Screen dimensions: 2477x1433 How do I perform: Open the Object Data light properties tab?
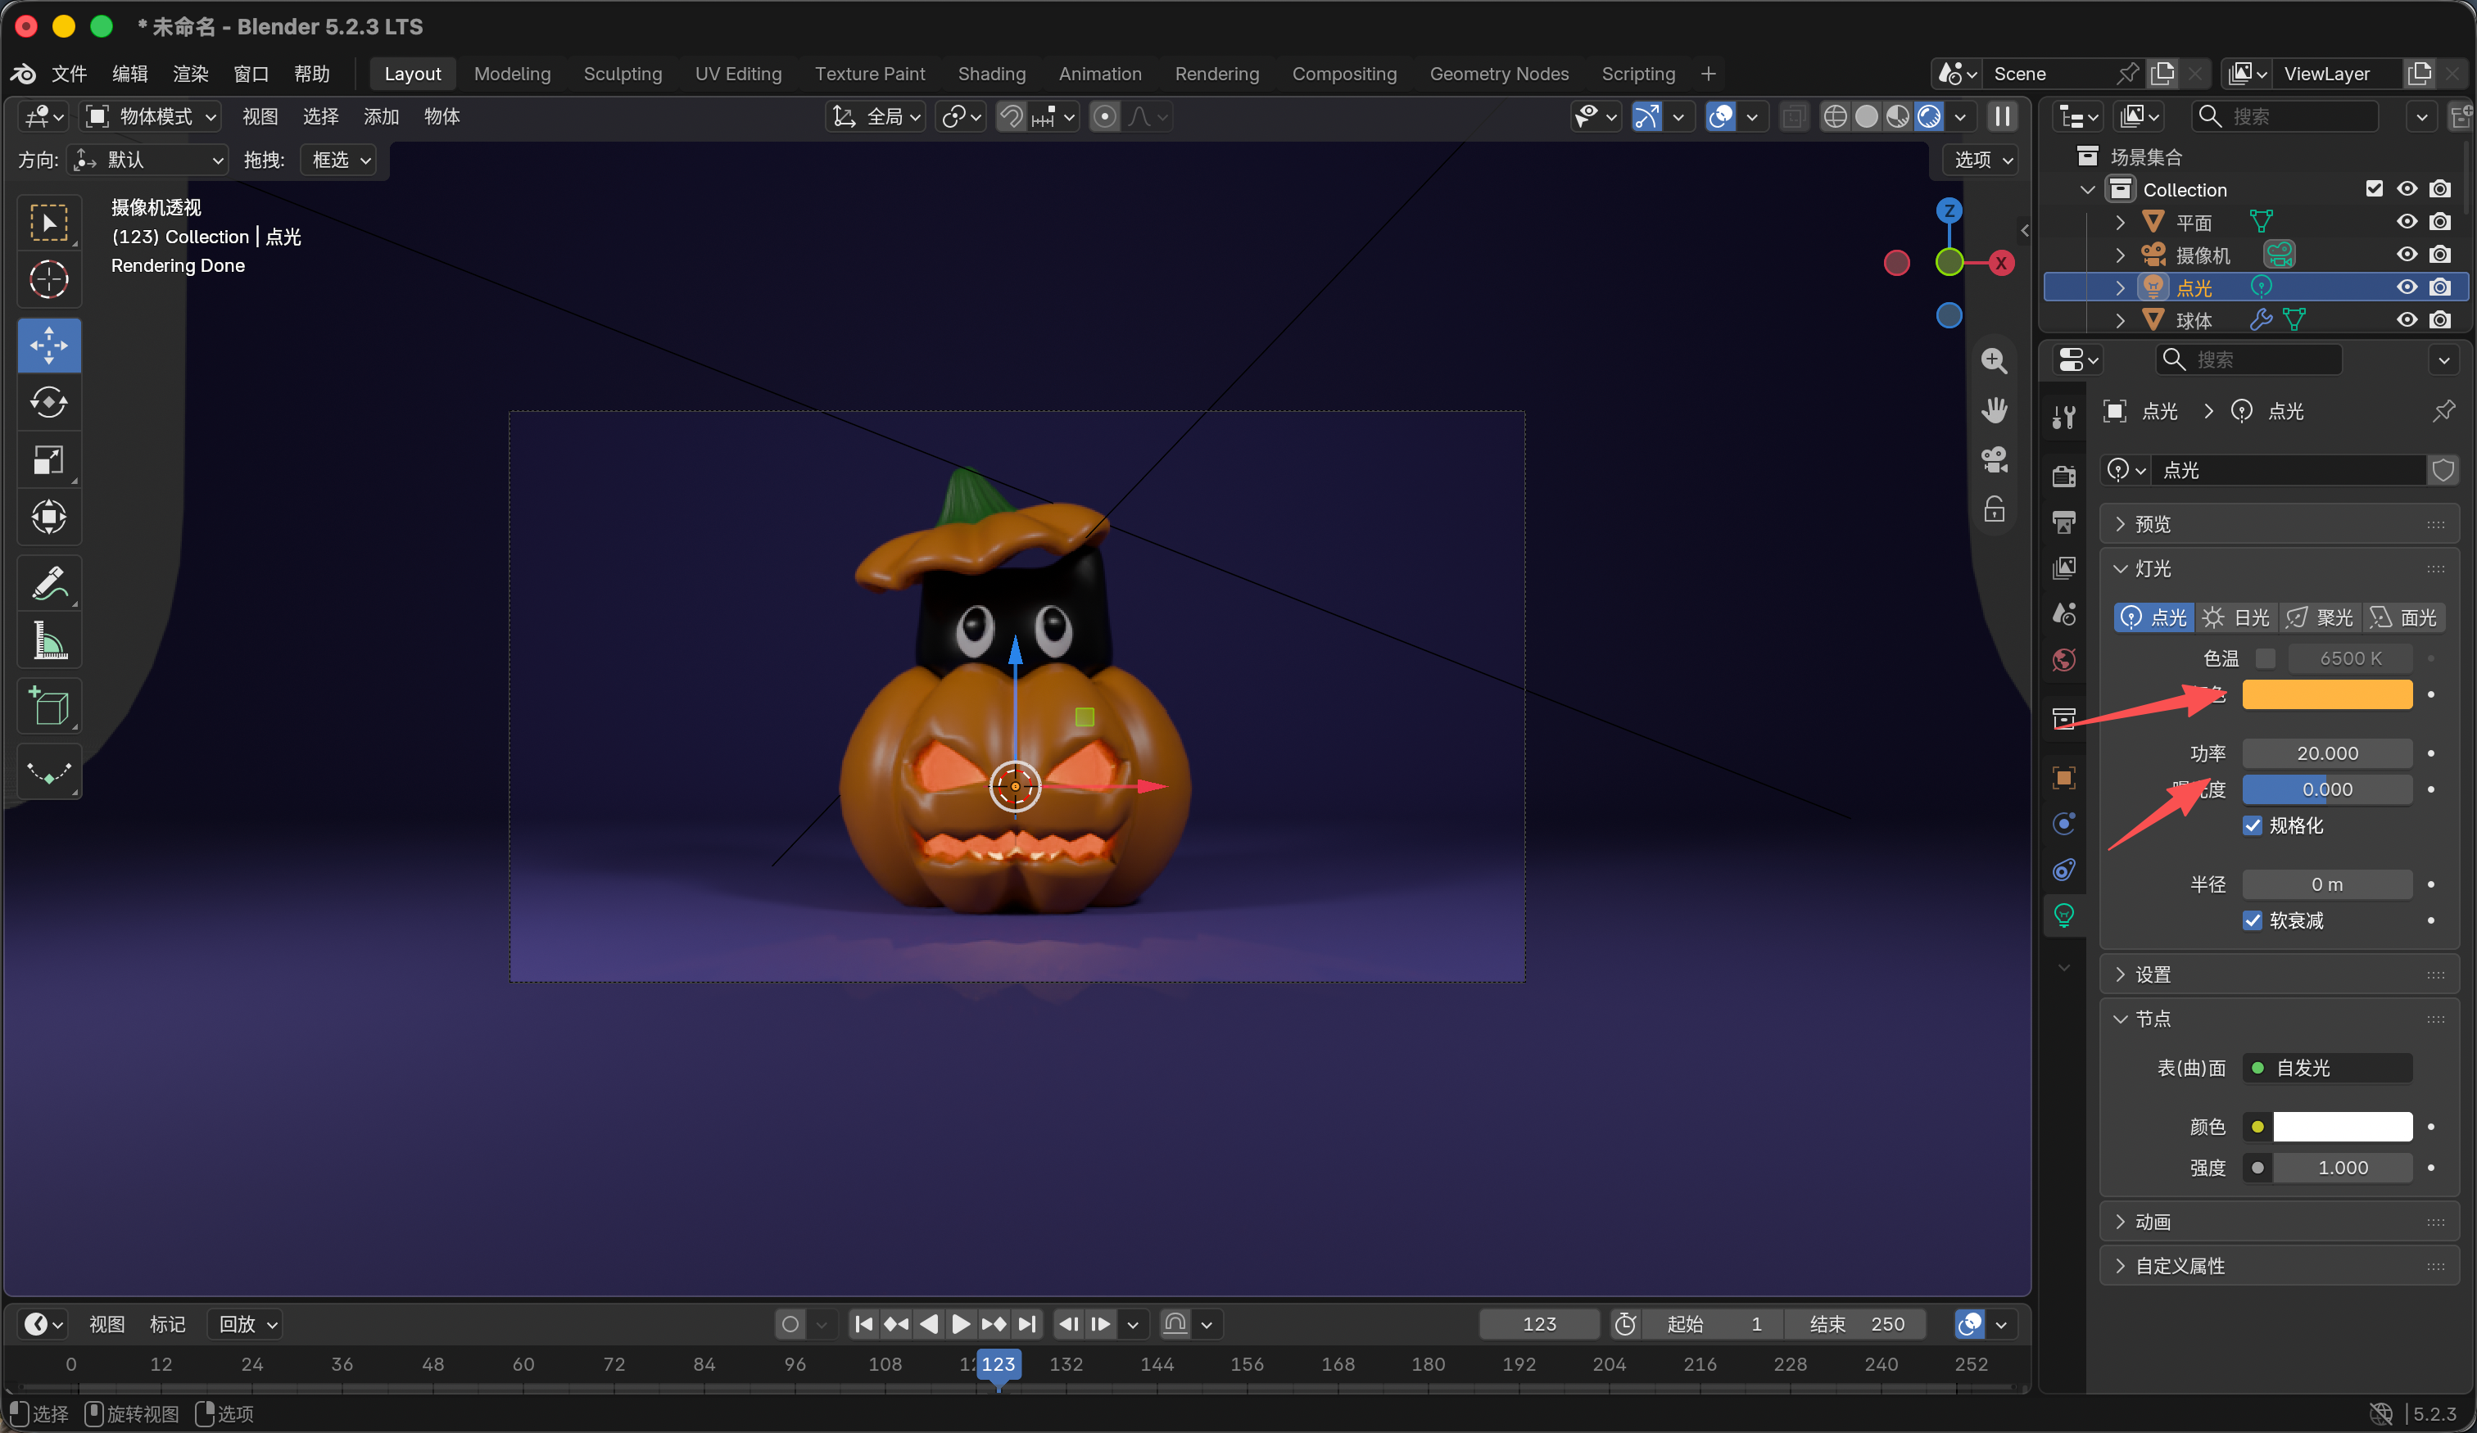(2063, 915)
